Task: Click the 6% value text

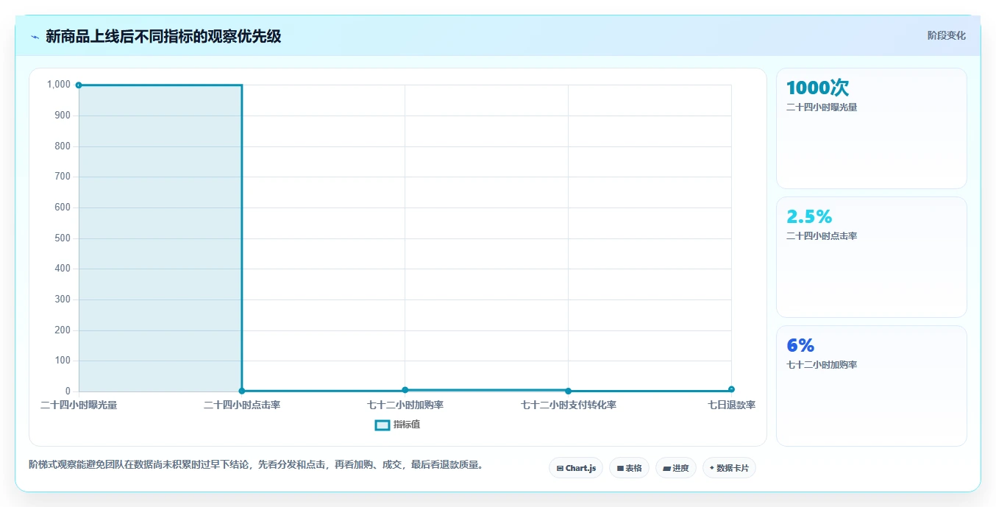Action: [x=800, y=345]
